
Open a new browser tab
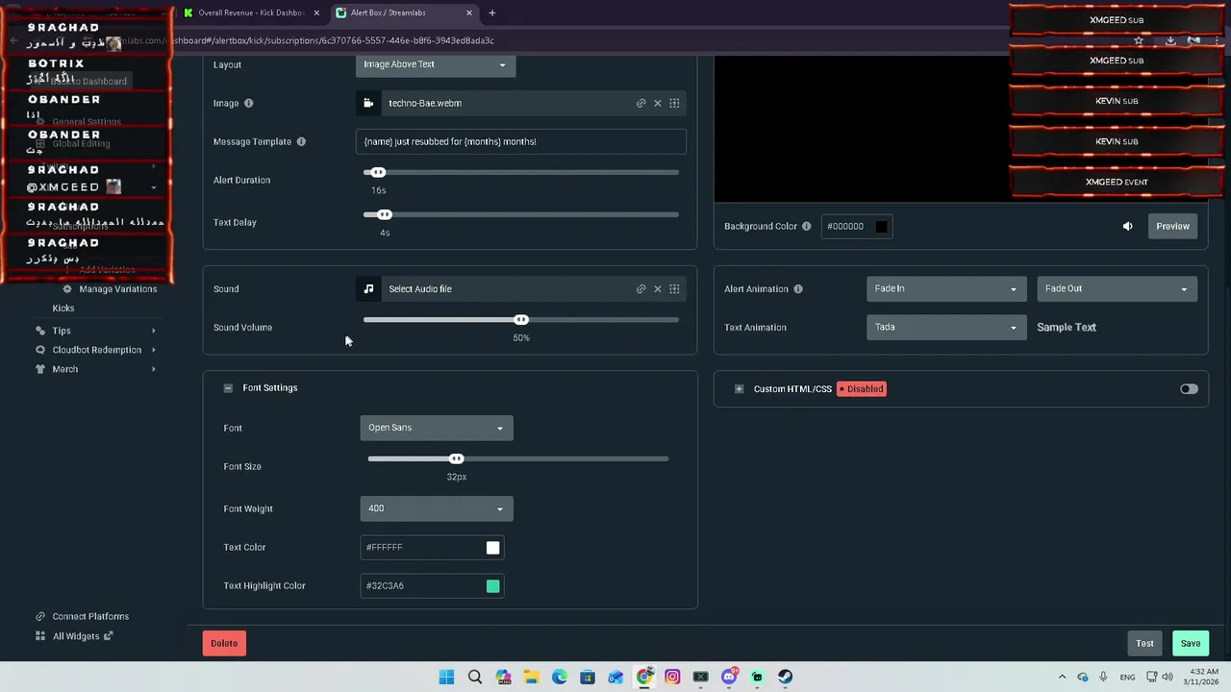(x=491, y=12)
